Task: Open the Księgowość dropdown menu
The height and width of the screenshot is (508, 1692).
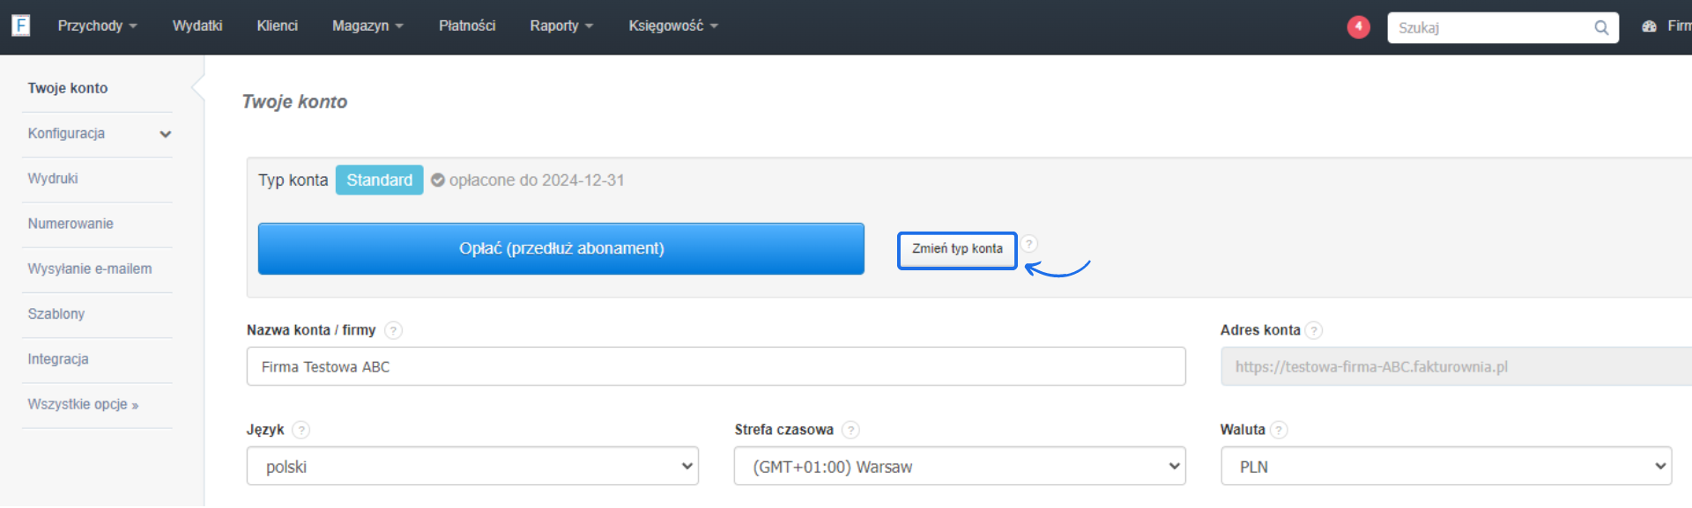Action: click(x=673, y=26)
